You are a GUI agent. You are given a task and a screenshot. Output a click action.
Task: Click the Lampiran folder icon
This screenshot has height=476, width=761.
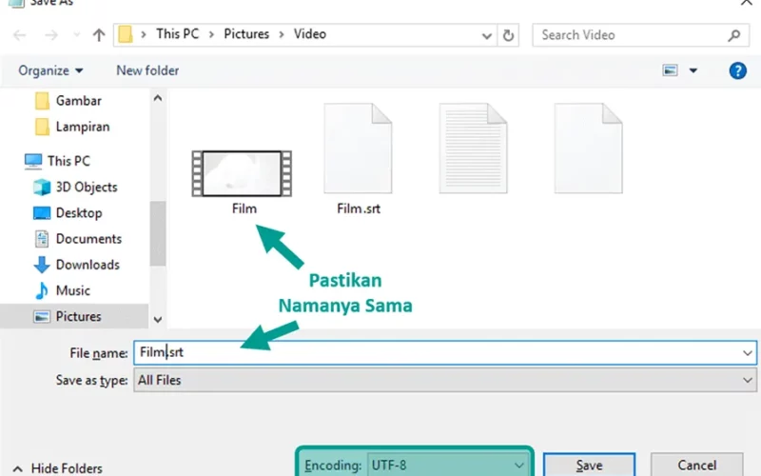point(42,127)
